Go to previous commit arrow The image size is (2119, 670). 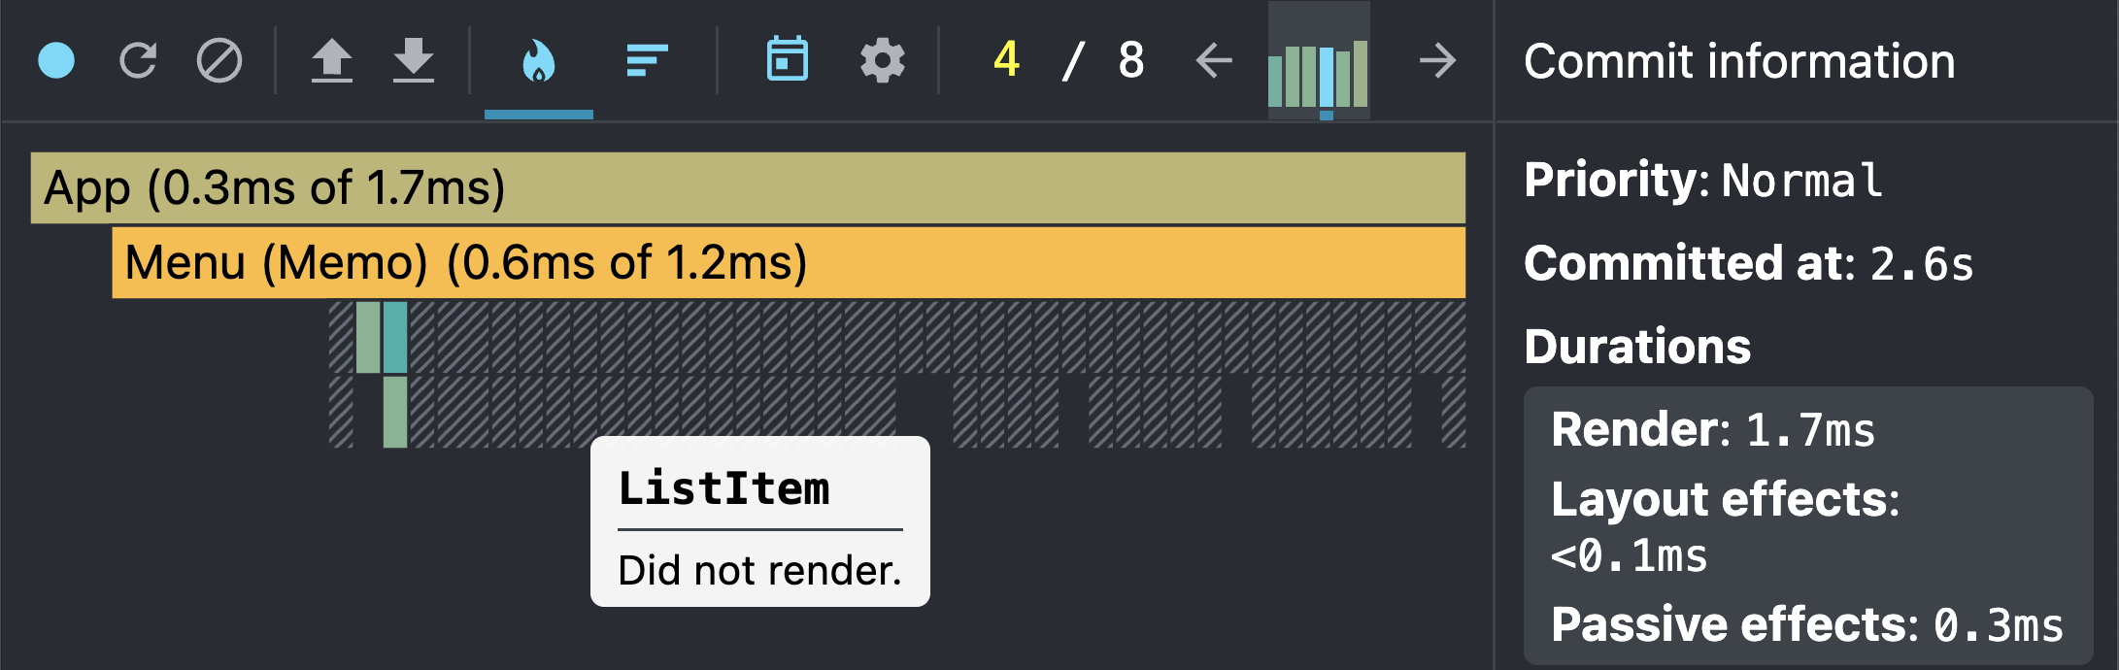tap(1214, 60)
